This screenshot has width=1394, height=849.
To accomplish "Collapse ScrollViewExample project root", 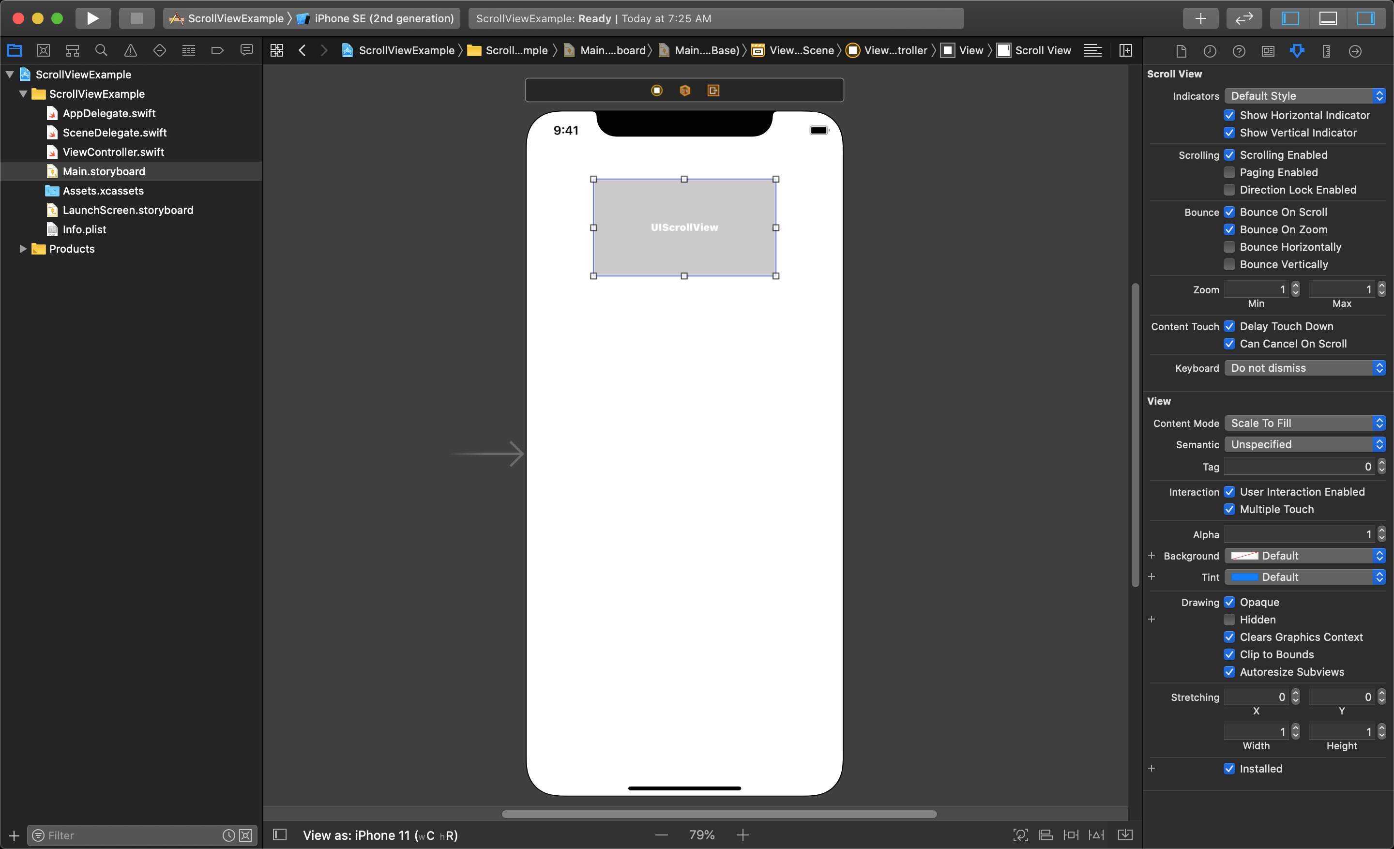I will coord(10,75).
